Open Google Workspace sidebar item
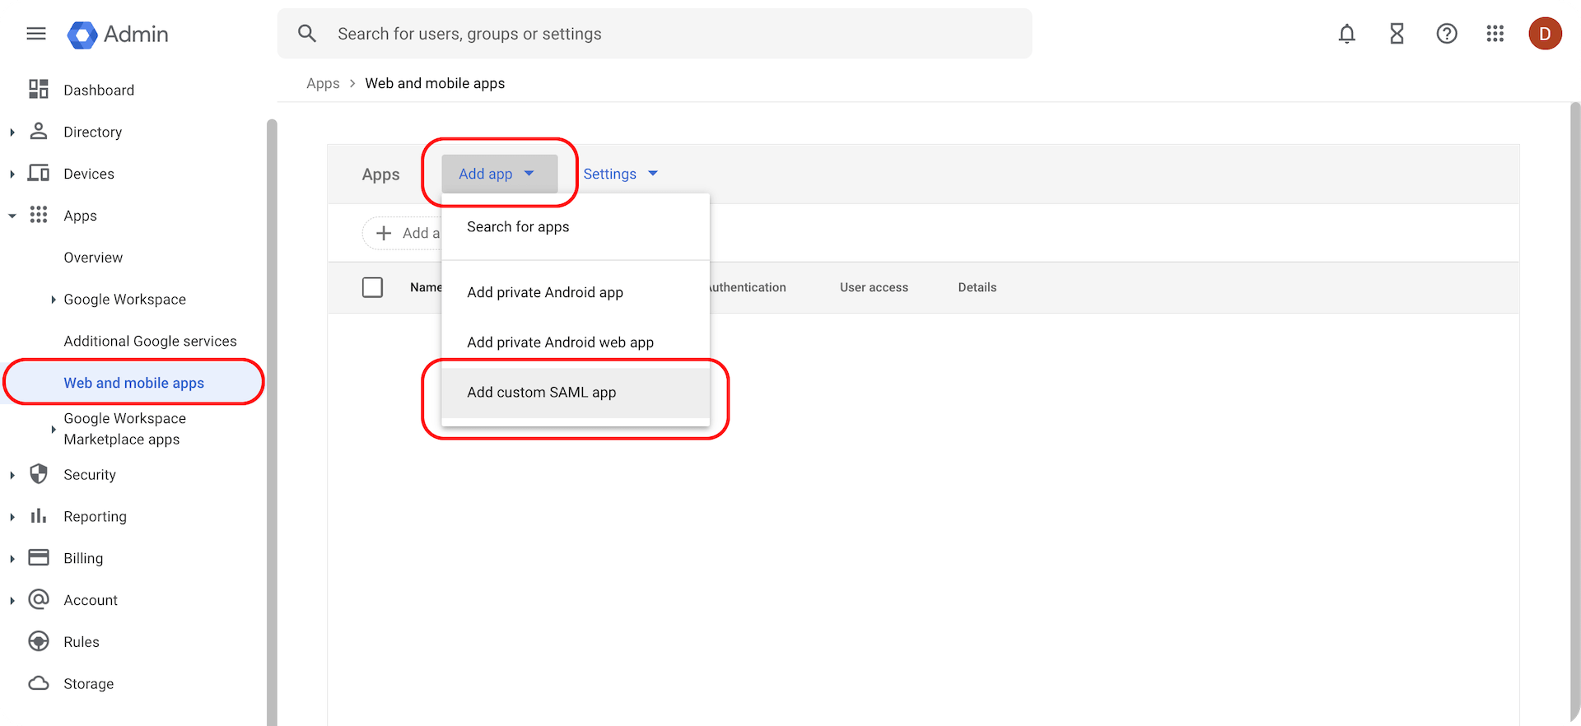Image resolution: width=1581 pixels, height=726 pixels. pyautogui.click(x=124, y=300)
